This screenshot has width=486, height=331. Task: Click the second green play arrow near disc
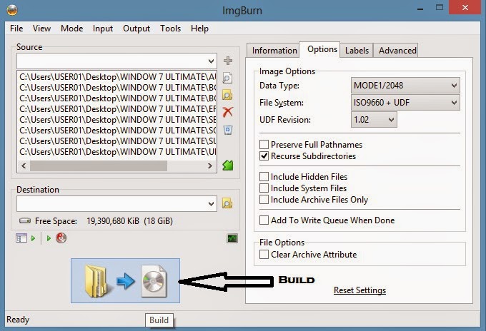click(49, 238)
